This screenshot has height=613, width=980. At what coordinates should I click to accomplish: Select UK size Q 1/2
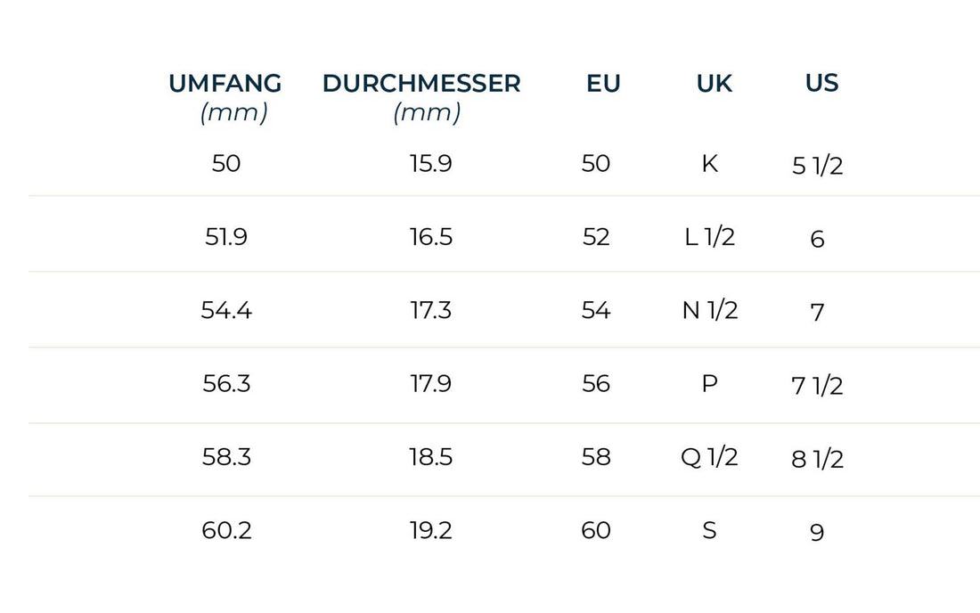point(710,457)
